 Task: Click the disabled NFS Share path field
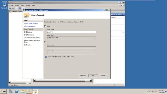71,53
